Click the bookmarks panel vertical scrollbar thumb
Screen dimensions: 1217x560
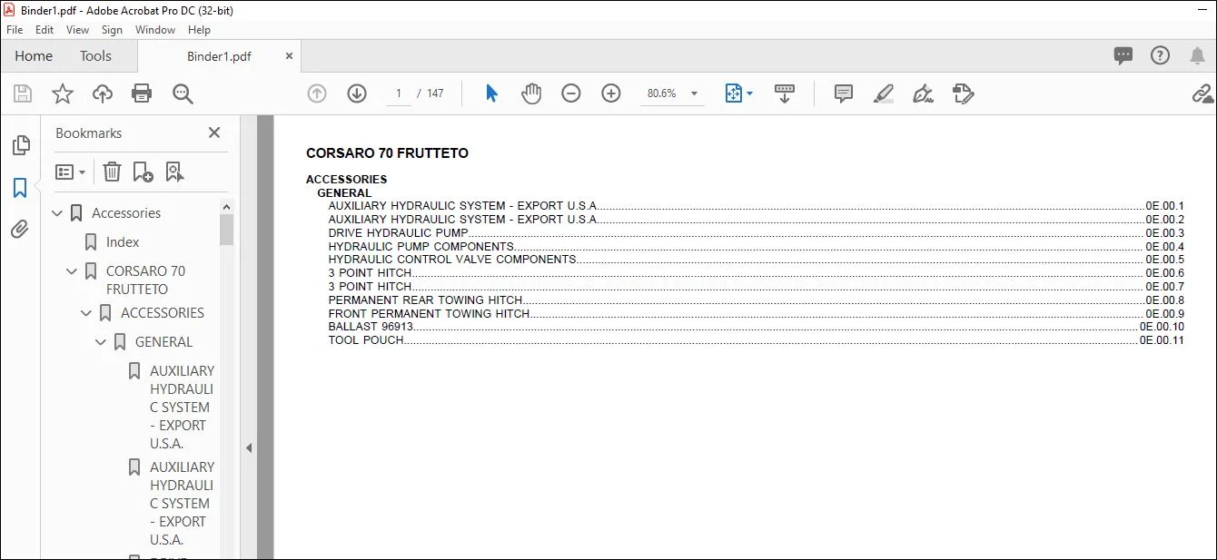[x=227, y=230]
